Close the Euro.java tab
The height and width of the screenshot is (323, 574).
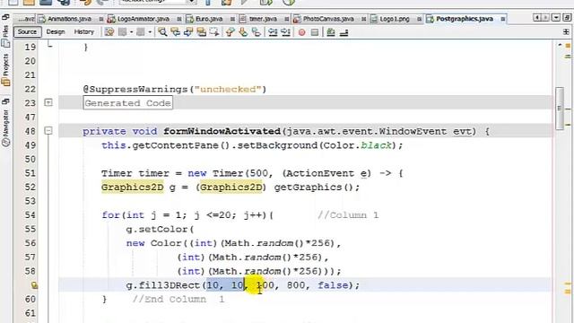coord(232,19)
